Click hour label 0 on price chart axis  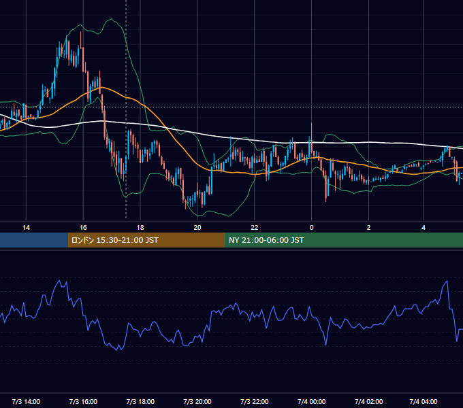[312, 228]
